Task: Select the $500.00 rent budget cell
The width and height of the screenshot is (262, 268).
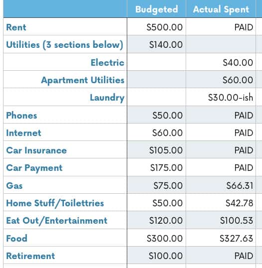Action: pyautogui.click(x=157, y=27)
